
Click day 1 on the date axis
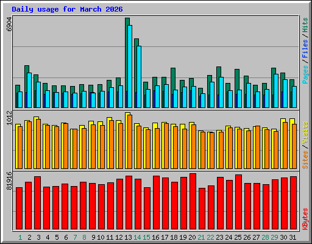click(x=20, y=237)
